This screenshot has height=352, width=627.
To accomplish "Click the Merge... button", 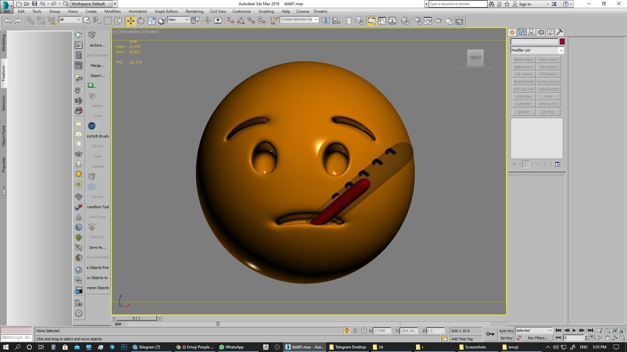I will (97, 66).
